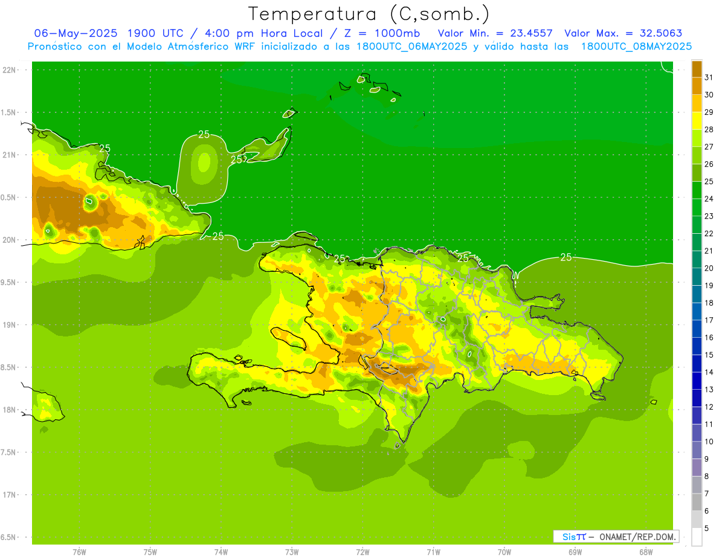This screenshot has height=560, width=725.
Task: Select the '06-May-2025' forecast date text
Action: tap(76, 33)
